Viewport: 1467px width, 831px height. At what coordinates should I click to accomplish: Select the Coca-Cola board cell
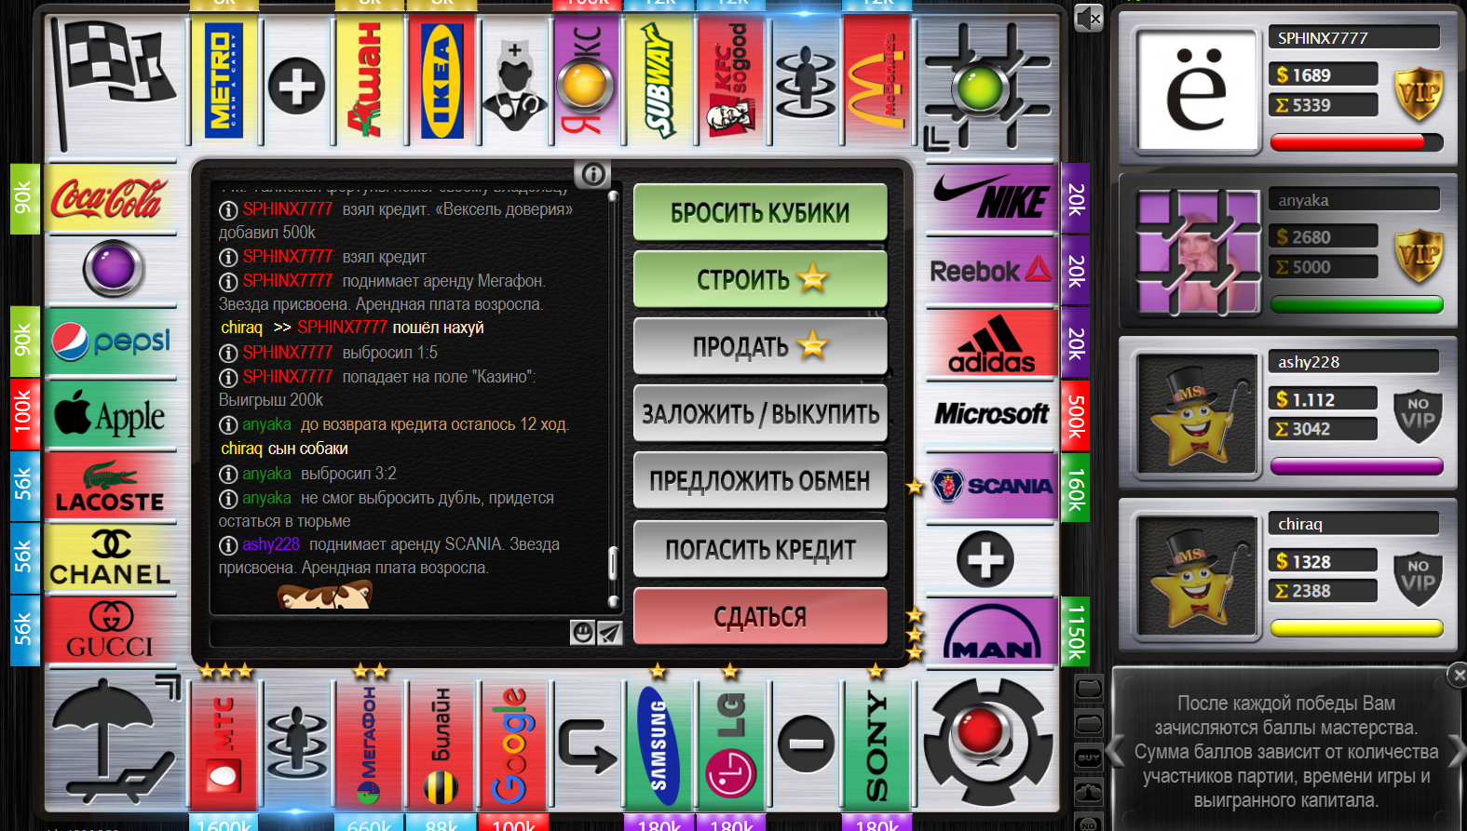[110, 198]
